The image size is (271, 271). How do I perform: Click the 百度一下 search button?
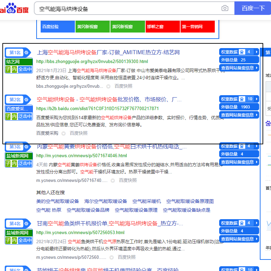pos(253,8)
